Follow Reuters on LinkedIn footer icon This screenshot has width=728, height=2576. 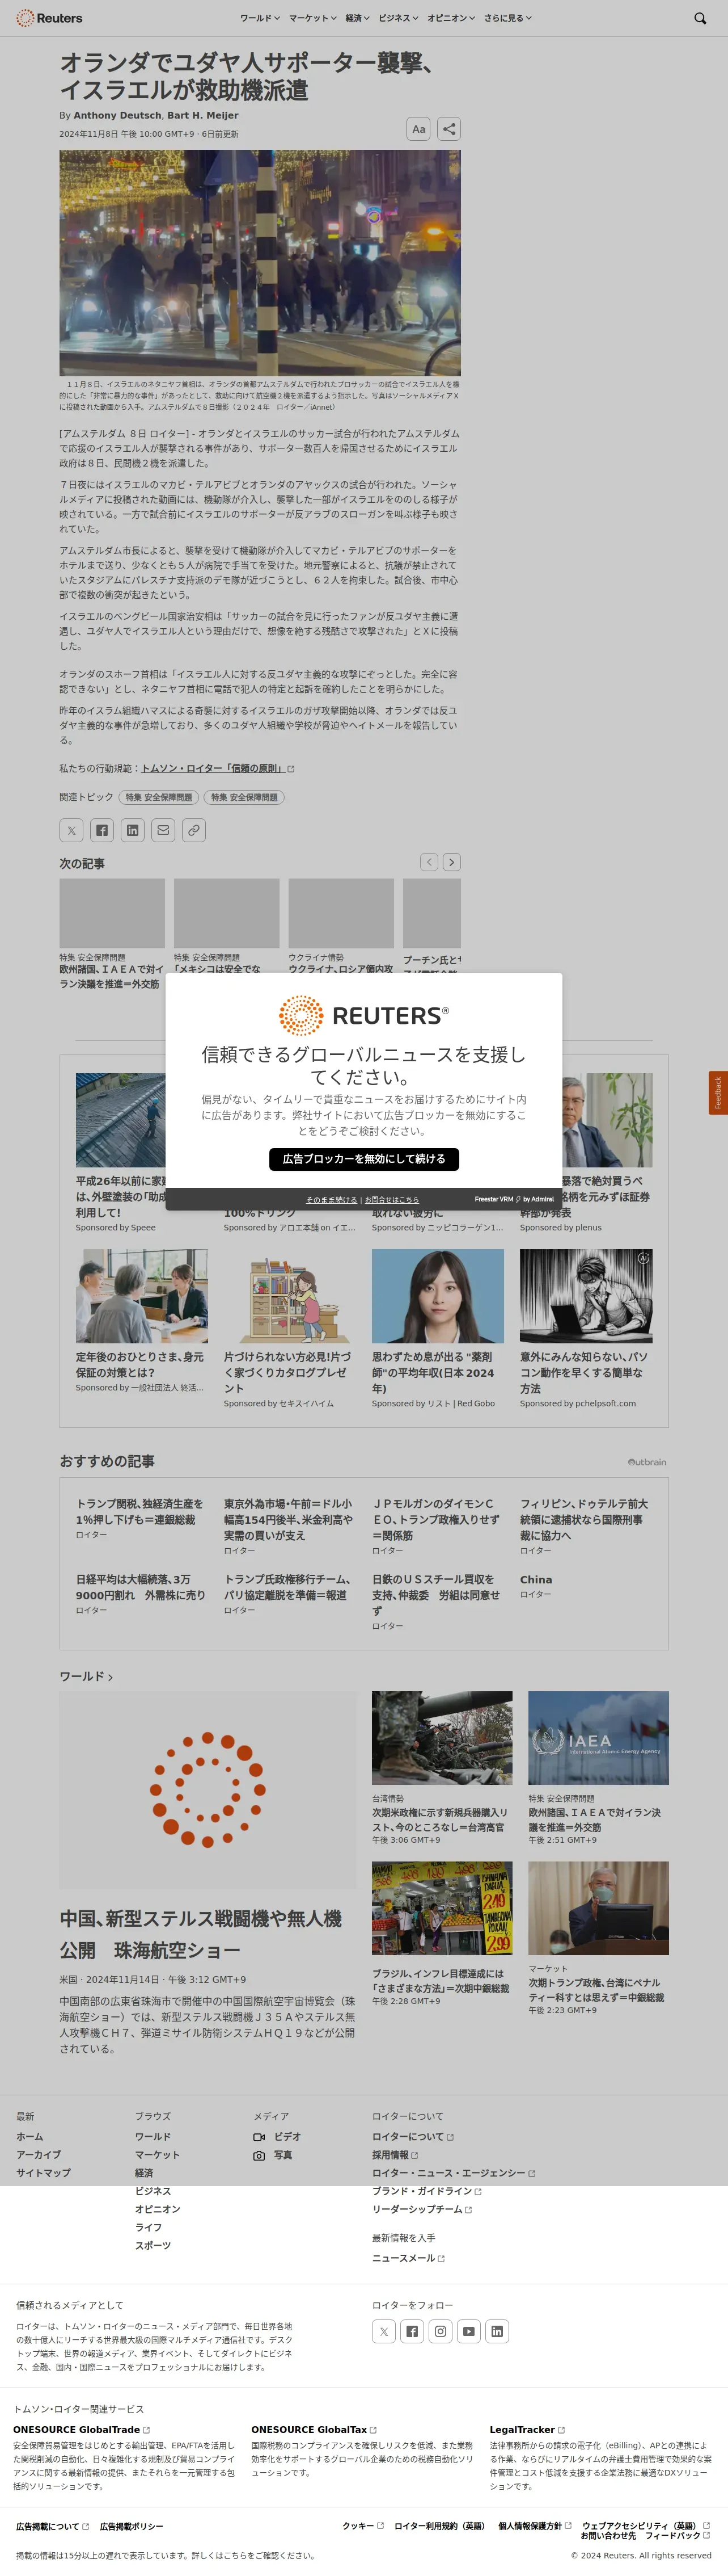[x=496, y=2332]
